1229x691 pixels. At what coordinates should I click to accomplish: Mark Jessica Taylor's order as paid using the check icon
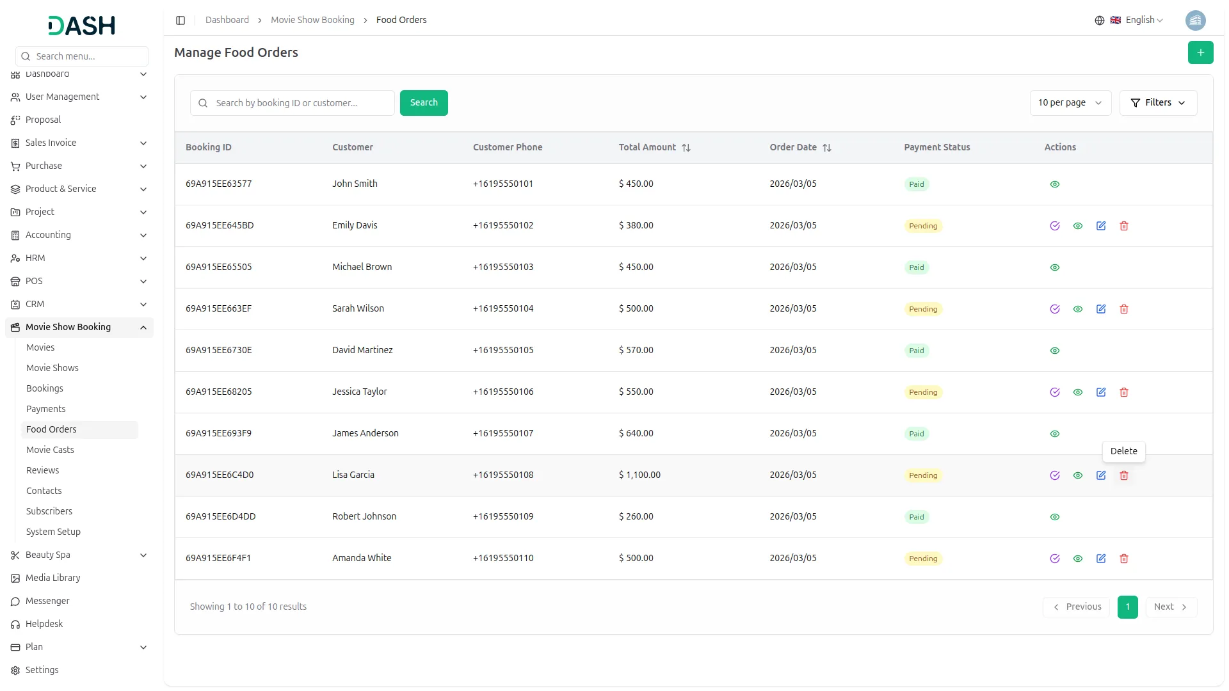pos(1055,392)
